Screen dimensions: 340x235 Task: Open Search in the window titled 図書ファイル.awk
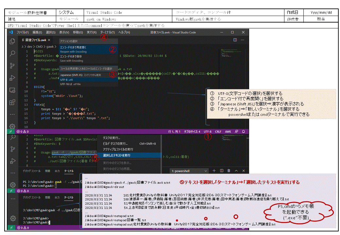click(x=12, y=53)
